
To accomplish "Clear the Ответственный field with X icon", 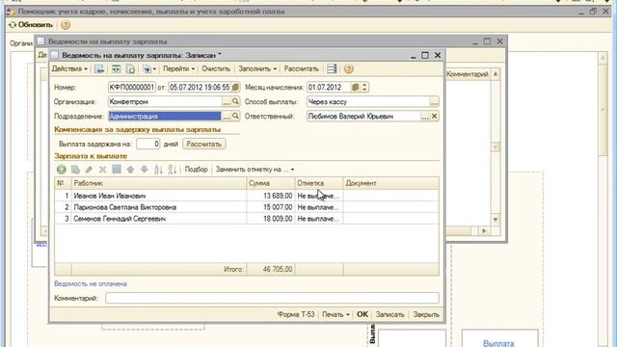I will (435, 116).
